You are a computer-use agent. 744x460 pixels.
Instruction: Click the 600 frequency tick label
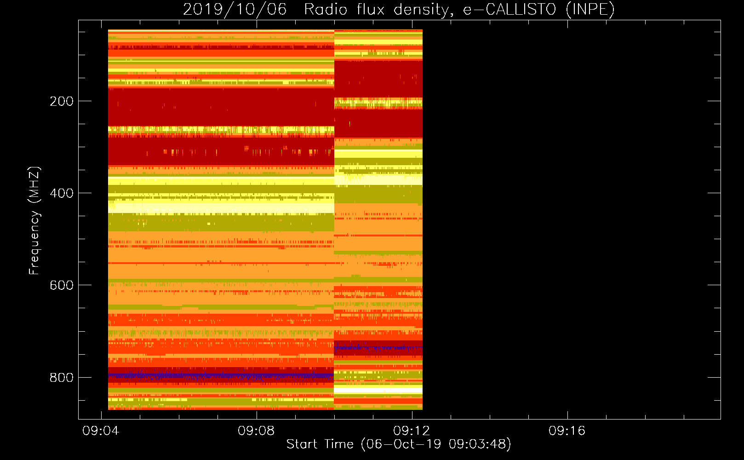[x=62, y=285]
